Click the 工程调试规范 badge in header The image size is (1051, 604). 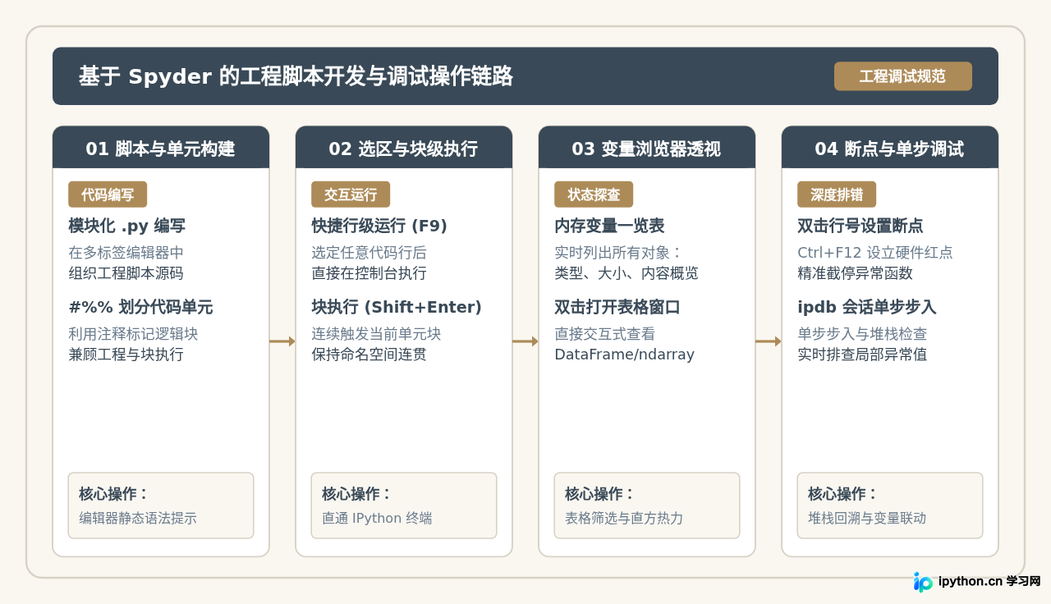coord(903,76)
